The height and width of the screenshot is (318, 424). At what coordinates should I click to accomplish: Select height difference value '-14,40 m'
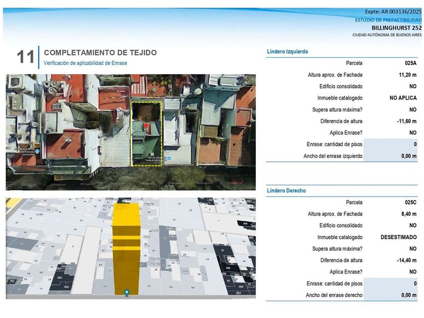pos(407,260)
